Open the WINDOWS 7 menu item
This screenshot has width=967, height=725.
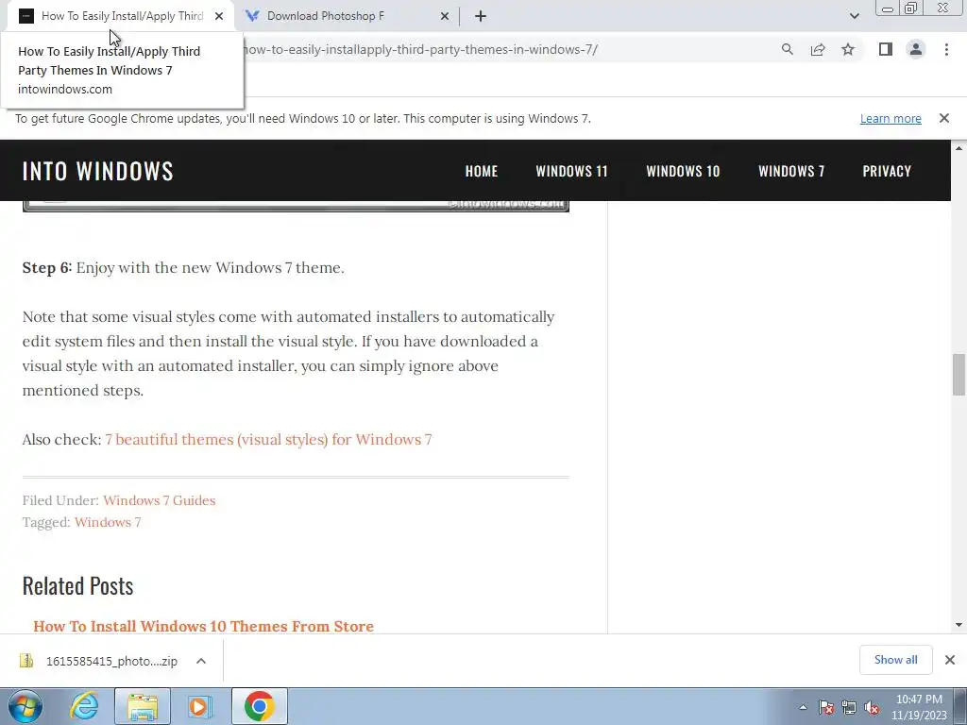[791, 171]
